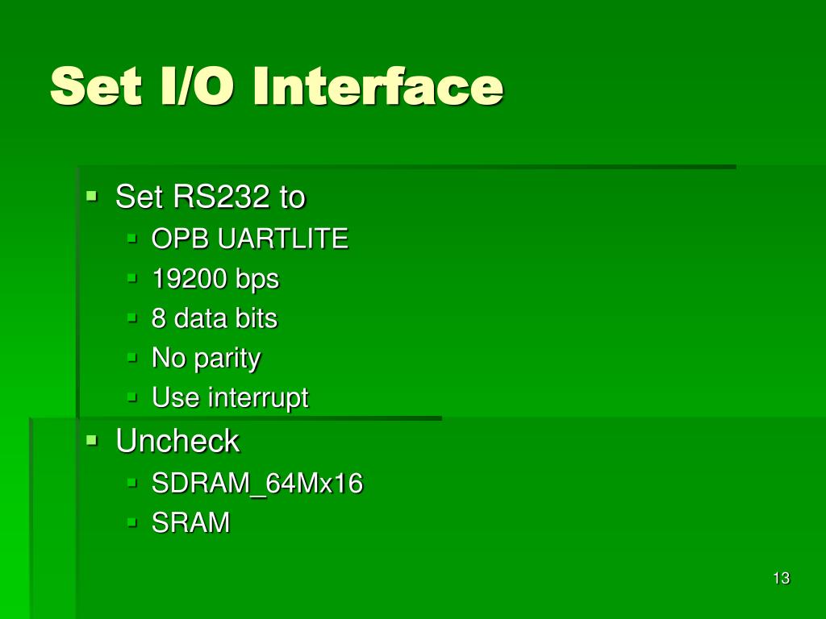Click the bullet marker beside SDRAM_64Mx16

click(131, 482)
